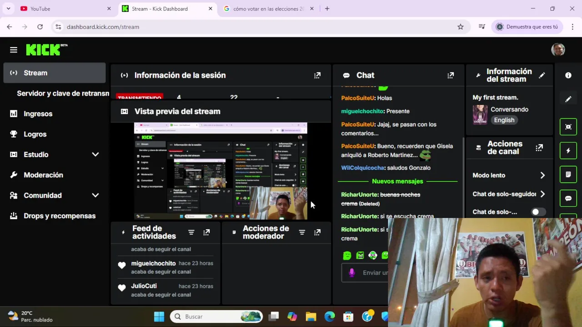Pop out the Chat panel

(x=451, y=75)
